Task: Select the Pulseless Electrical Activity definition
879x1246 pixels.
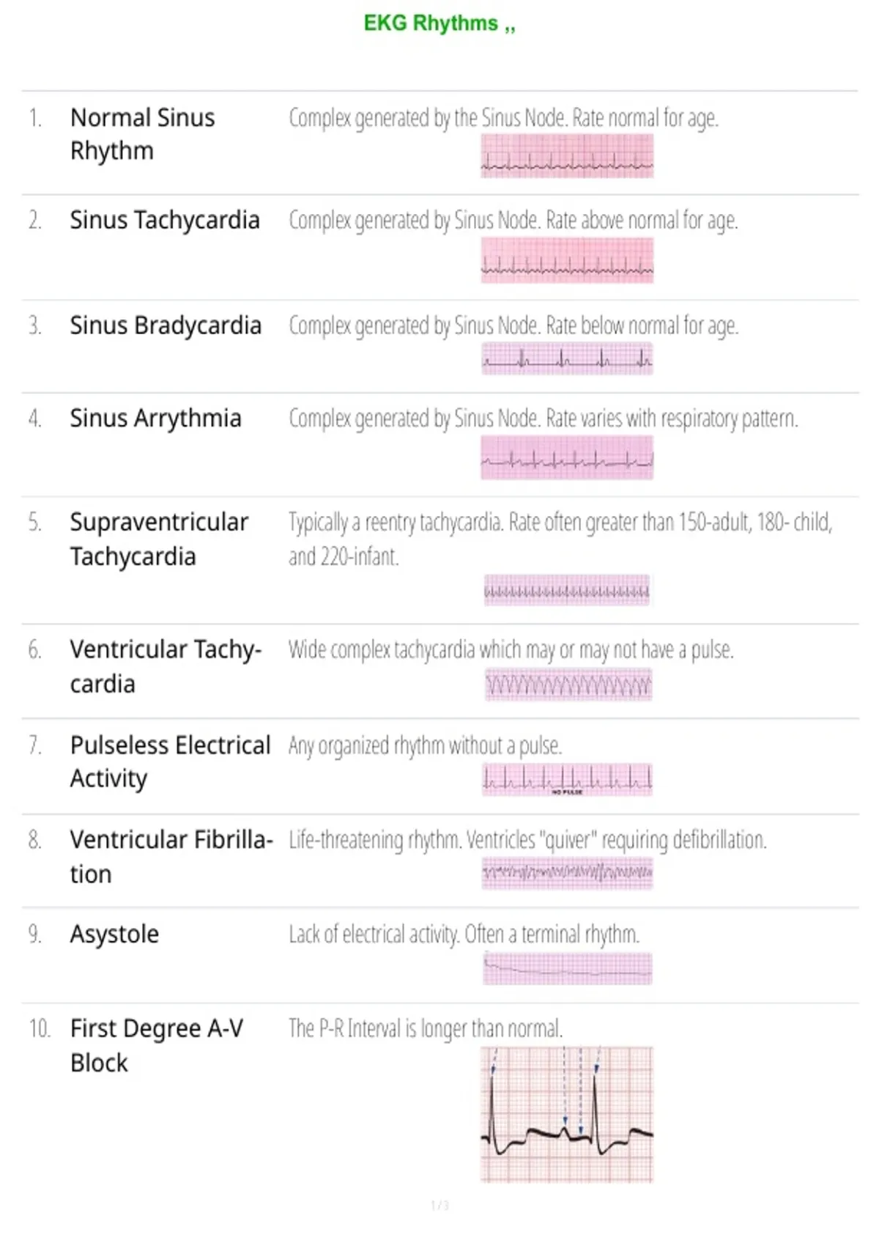Action: [x=425, y=746]
